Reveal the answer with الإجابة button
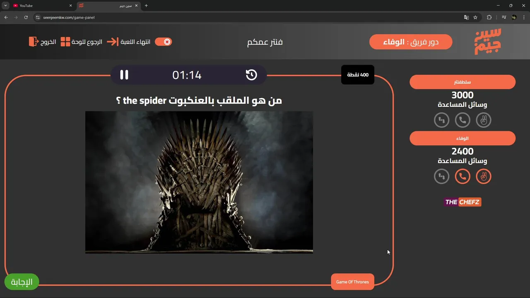Image resolution: width=530 pixels, height=298 pixels. (x=22, y=282)
